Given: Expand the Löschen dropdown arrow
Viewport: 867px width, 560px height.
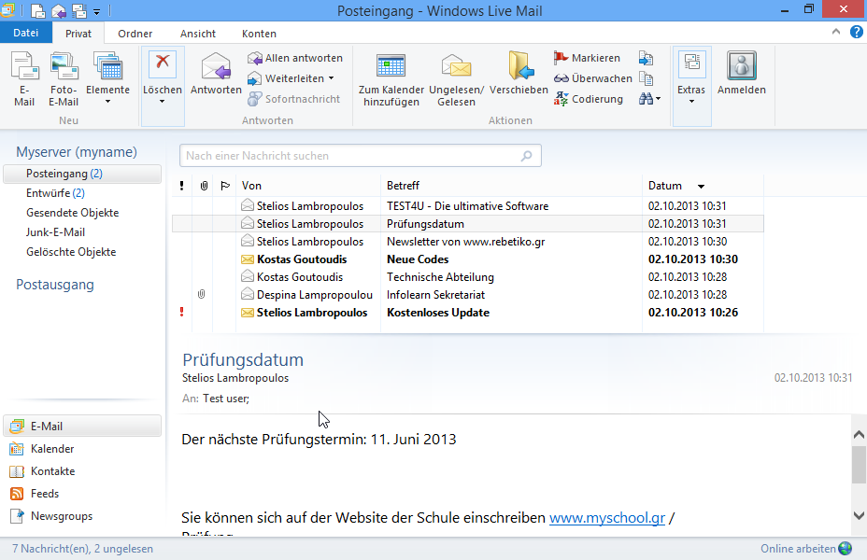Looking at the screenshot, I should (x=162, y=102).
